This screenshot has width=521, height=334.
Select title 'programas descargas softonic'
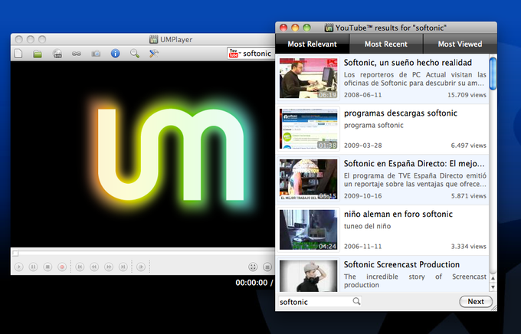tap(401, 113)
